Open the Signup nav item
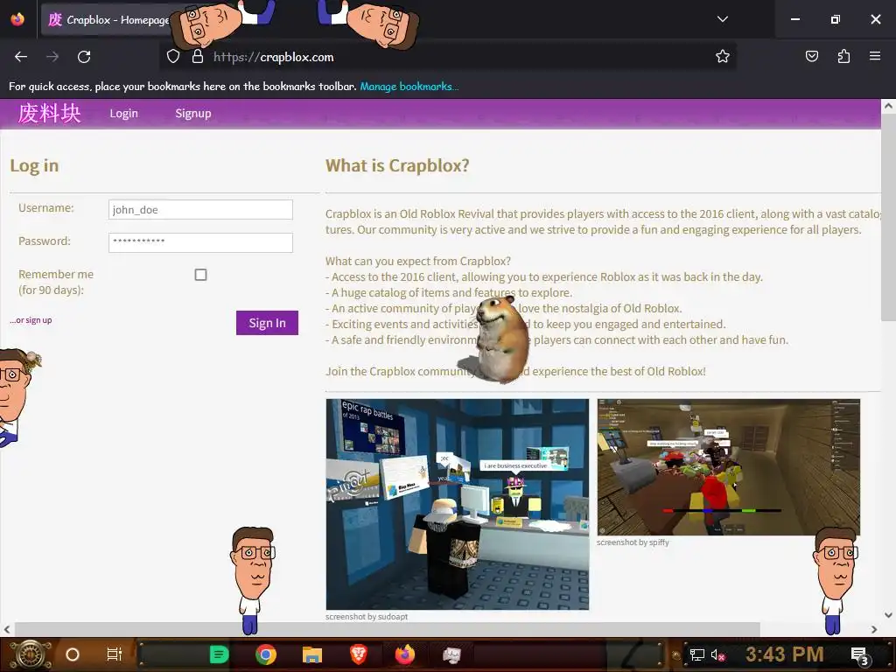Screen dimensions: 896x672 pyautogui.click(x=193, y=113)
